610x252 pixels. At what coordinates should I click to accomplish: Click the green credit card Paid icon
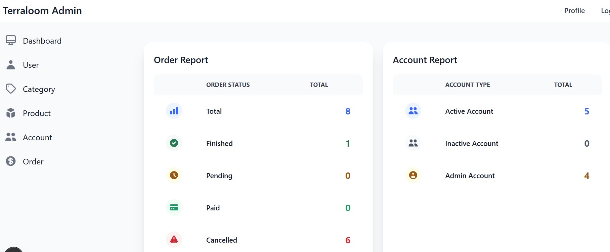(x=174, y=208)
